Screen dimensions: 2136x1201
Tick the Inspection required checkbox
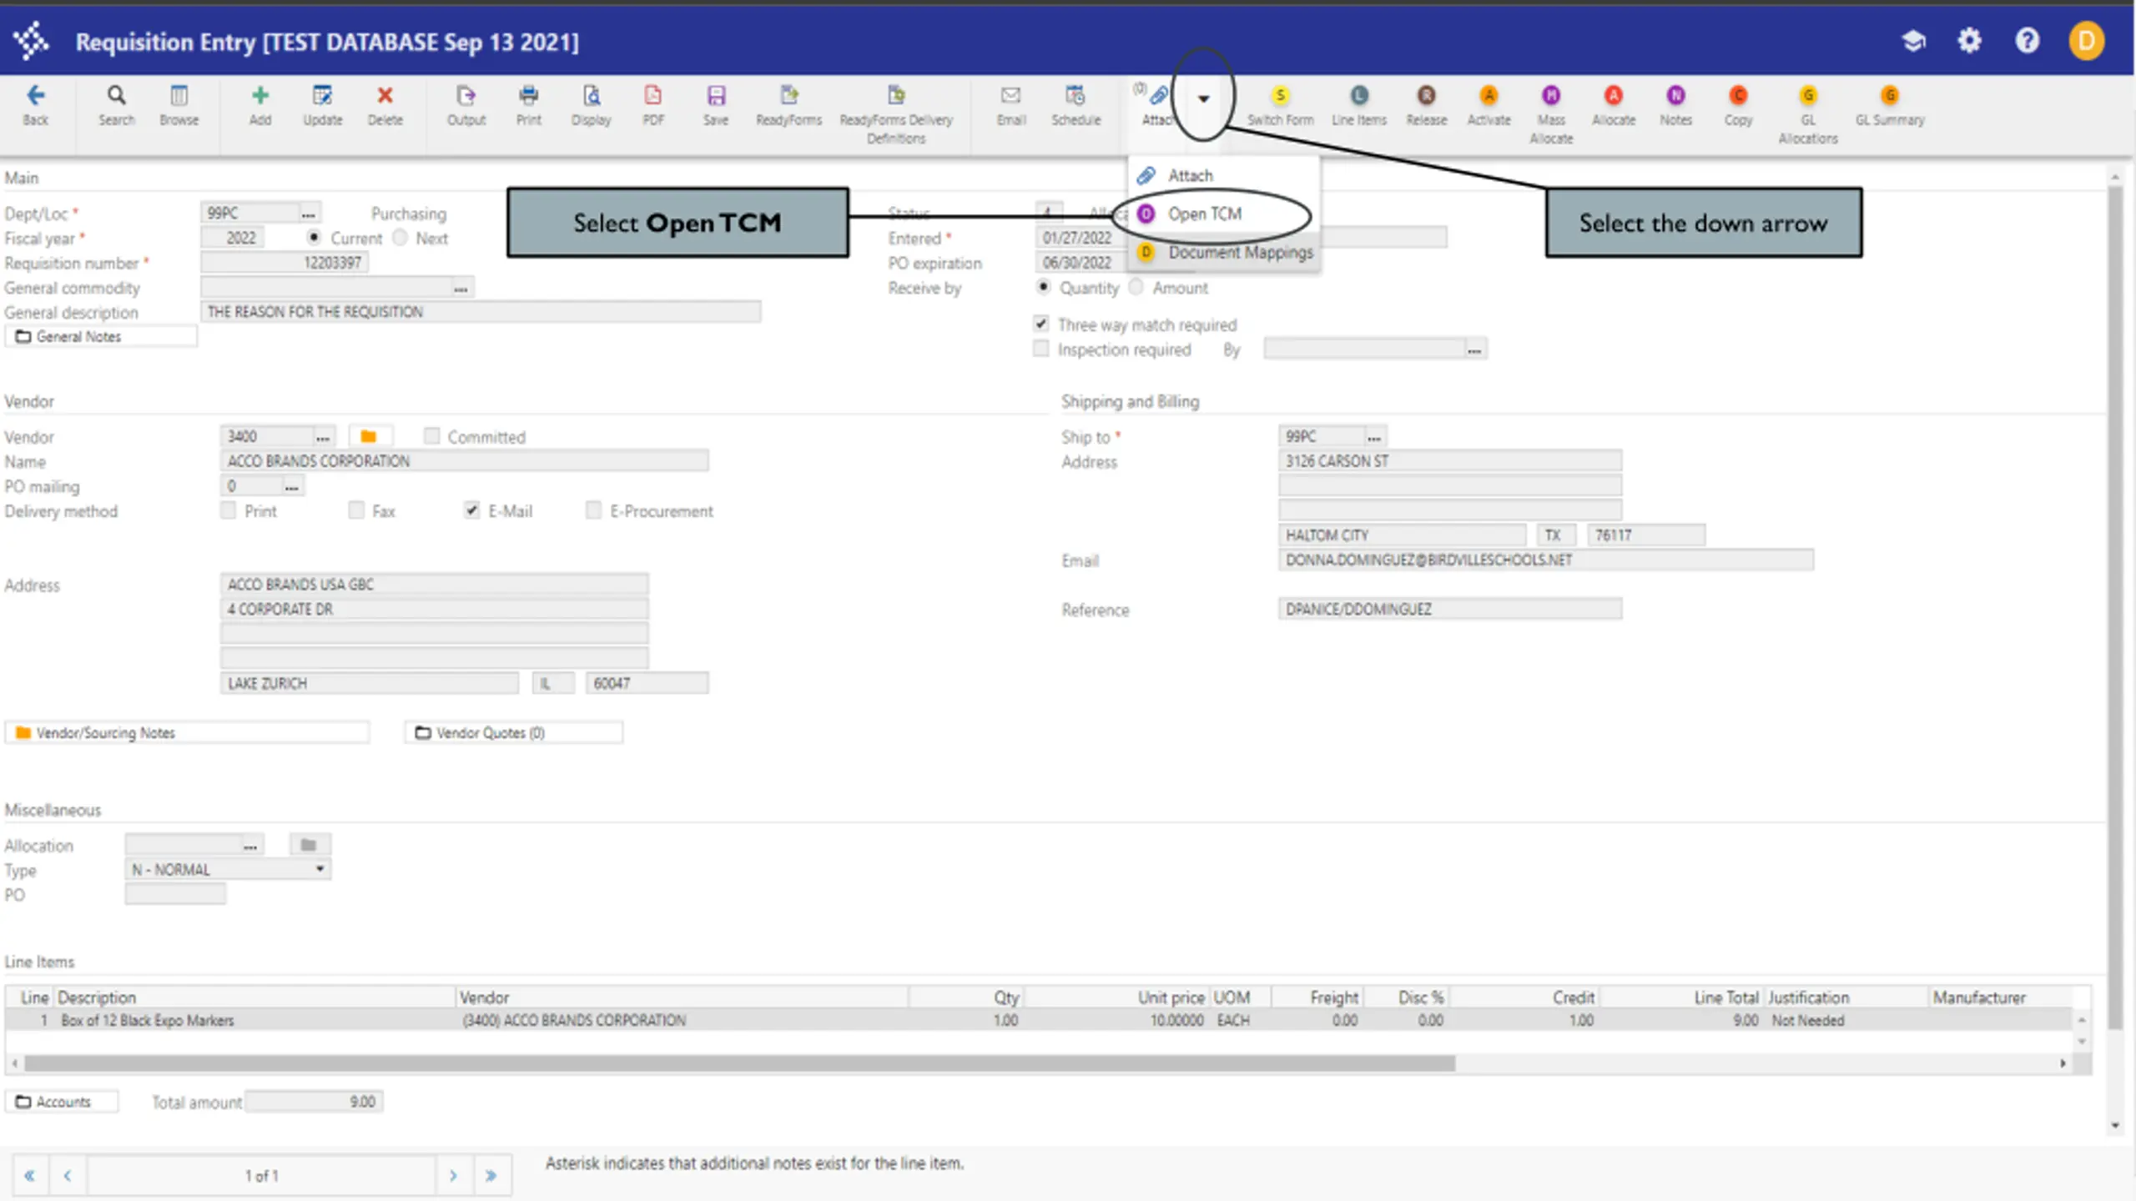tap(1040, 349)
